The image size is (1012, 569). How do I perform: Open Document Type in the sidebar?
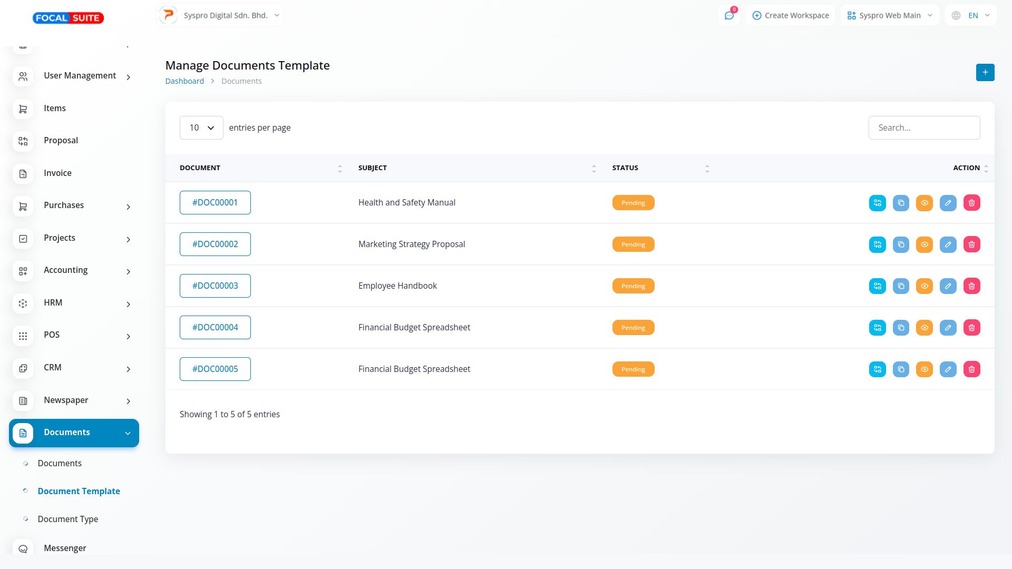pos(68,519)
